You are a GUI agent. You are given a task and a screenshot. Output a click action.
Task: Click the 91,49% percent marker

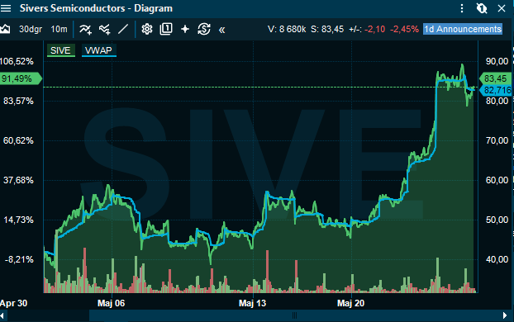click(21, 78)
